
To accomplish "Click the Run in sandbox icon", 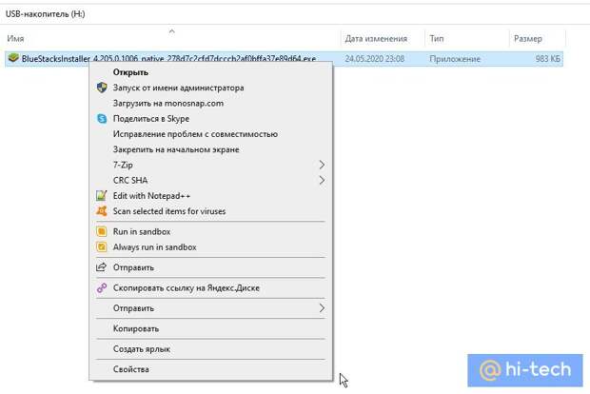I will coord(102,231).
